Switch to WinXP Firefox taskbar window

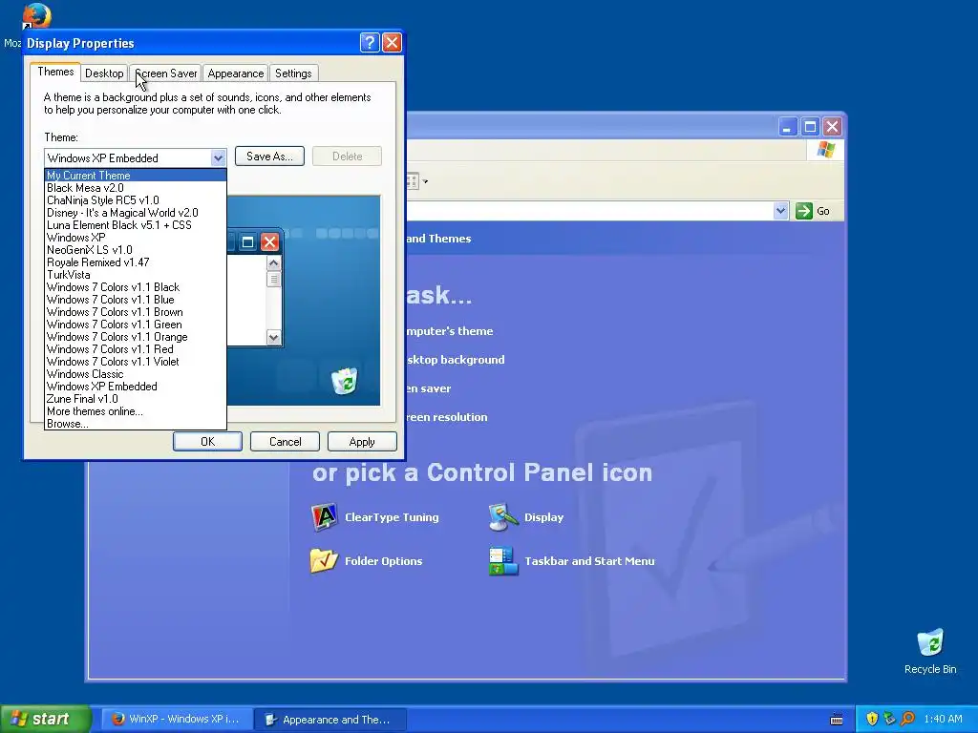click(x=177, y=719)
